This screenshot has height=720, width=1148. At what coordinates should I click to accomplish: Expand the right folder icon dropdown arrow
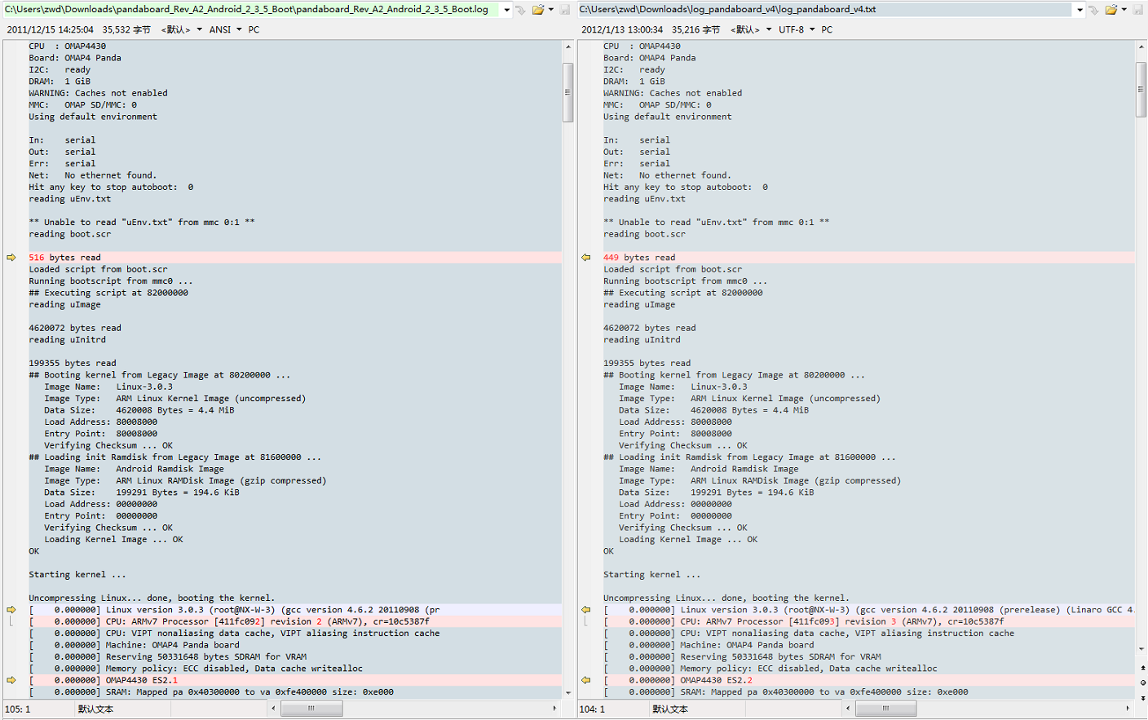(x=1124, y=10)
